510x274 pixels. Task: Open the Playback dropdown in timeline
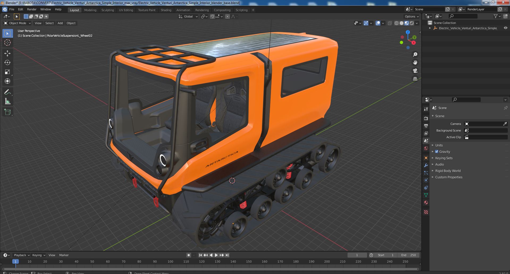point(21,255)
